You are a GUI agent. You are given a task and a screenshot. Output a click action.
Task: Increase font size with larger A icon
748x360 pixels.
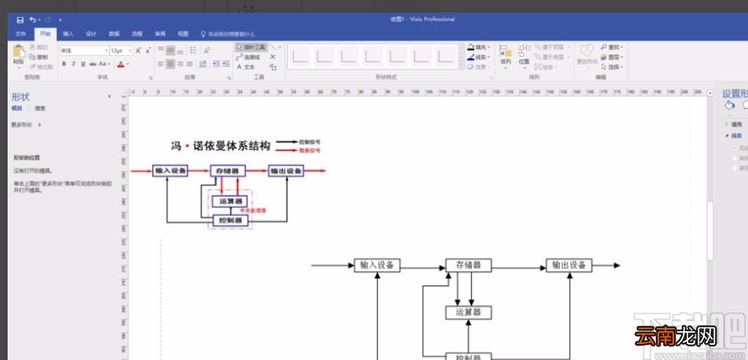[138, 50]
